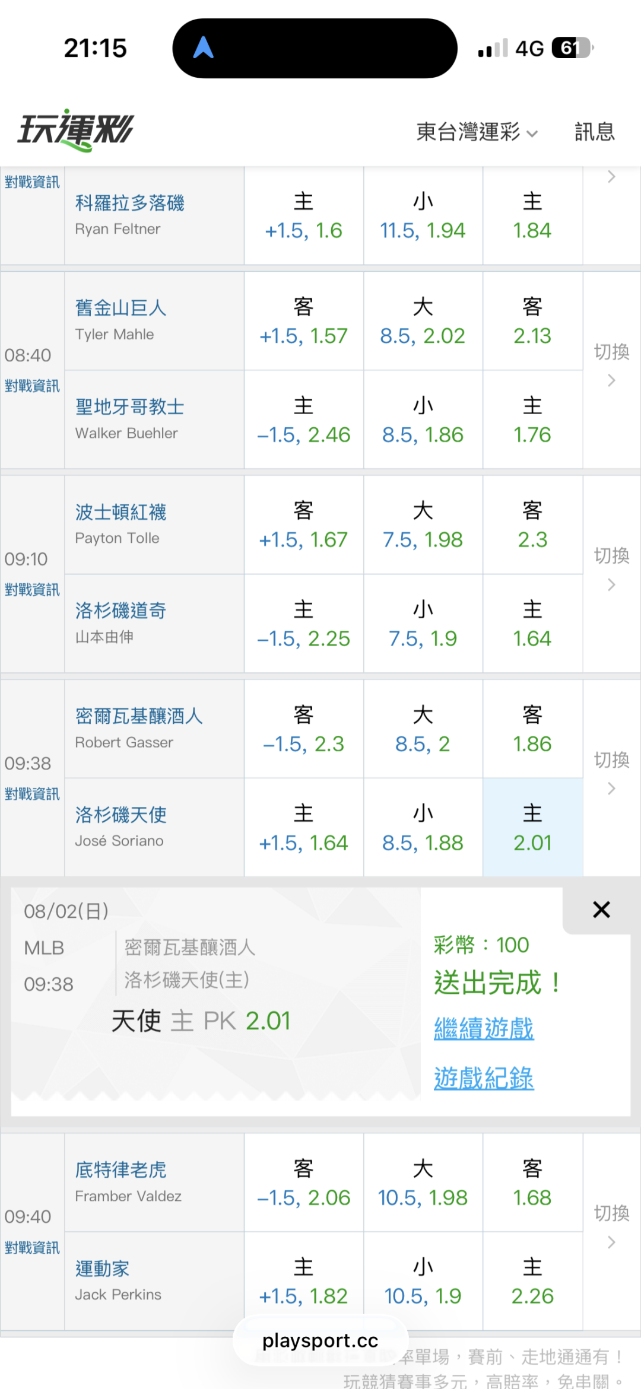Select 客 2.13 moneyline for 舊金山巨人
This screenshot has height=1389, width=641.
coord(532,321)
